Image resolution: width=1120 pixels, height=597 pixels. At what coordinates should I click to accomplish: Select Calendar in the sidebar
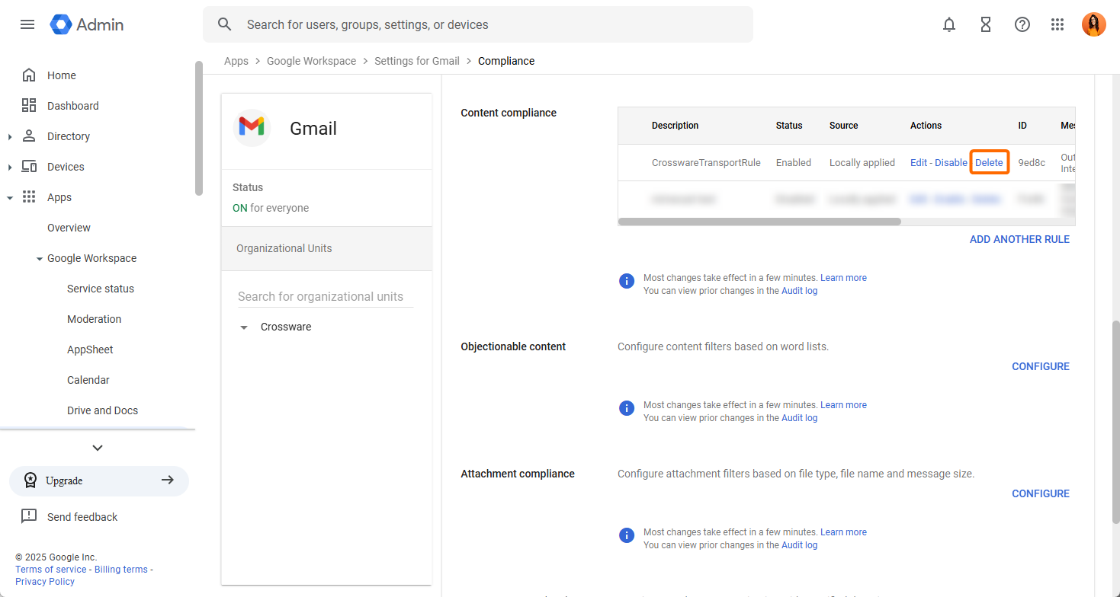point(88,380)
